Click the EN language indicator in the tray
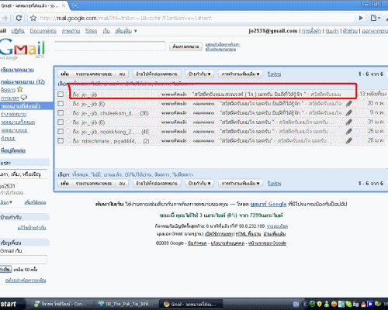 pos(296,304)
